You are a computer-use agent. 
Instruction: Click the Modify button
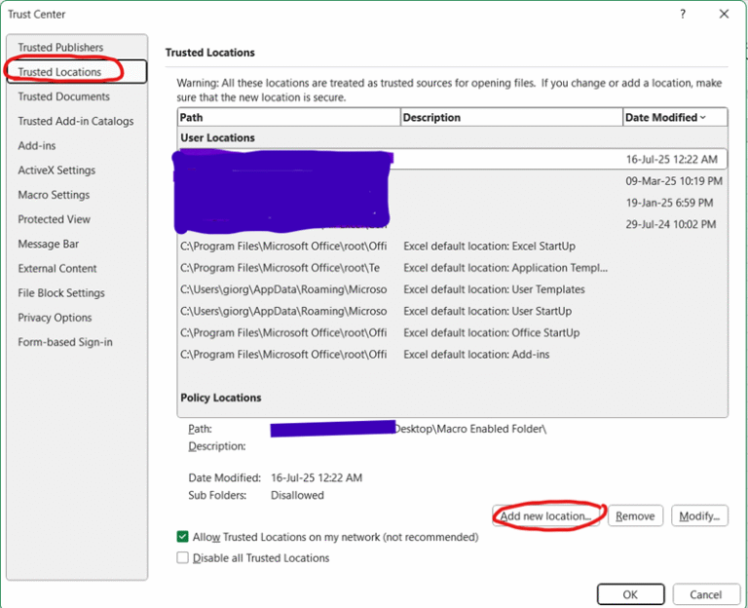pos(699,516)
